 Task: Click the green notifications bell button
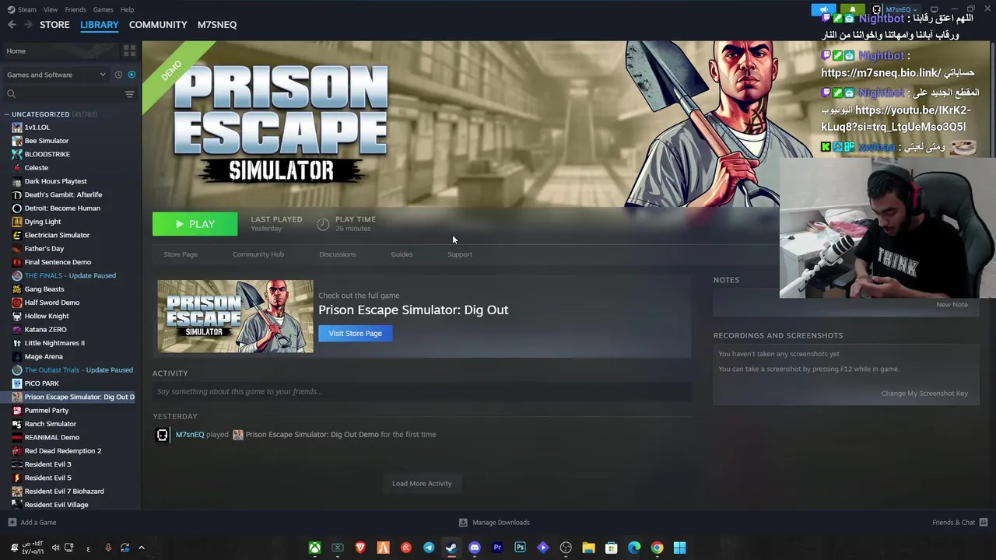coord(852,9)
